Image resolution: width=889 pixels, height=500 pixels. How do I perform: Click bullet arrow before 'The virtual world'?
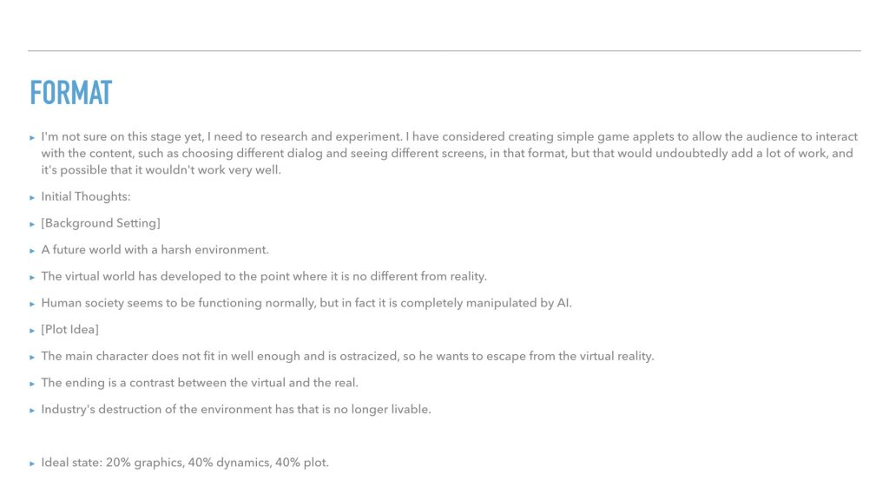32,278
